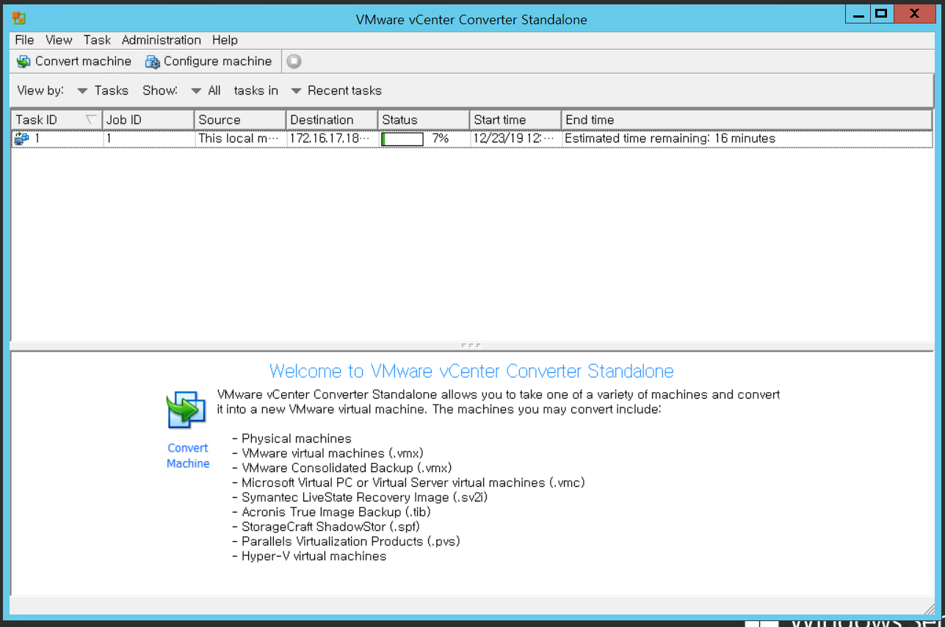Maximize the Converter window
Image resolution: width=945 pixels, height=627 pixels.
[882, 13]
